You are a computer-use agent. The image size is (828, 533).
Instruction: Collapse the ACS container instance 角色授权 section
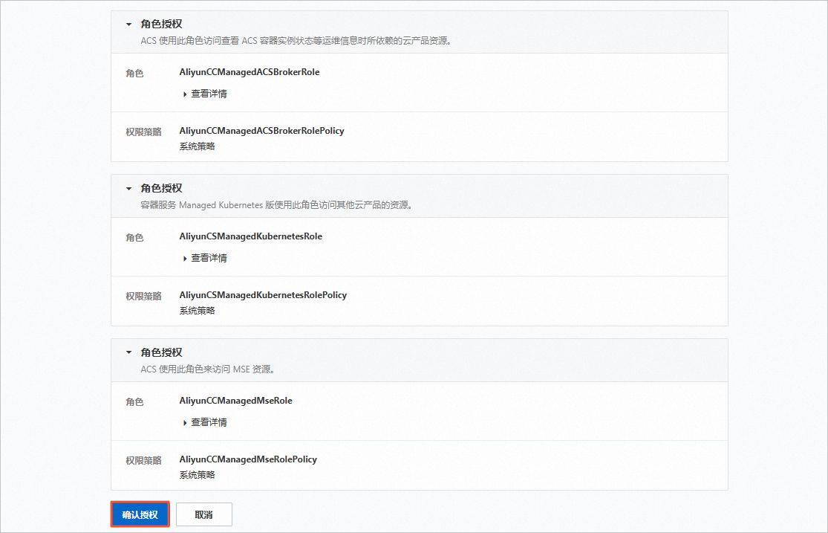click(129, 25)
